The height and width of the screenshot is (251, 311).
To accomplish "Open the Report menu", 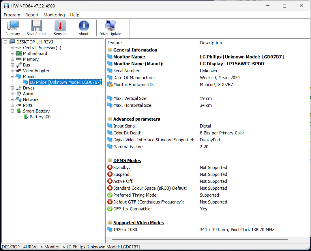I will point(32,15).
